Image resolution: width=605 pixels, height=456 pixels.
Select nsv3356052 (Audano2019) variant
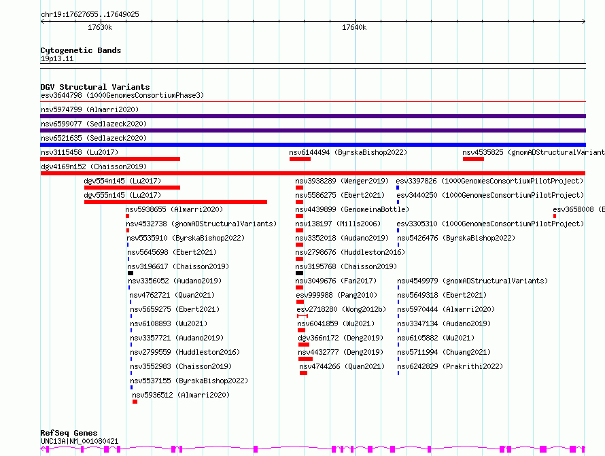[175, 281]
